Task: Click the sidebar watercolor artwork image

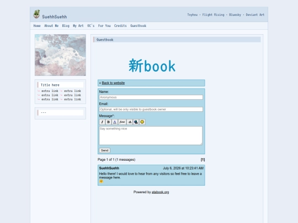Action: (60, 55)
